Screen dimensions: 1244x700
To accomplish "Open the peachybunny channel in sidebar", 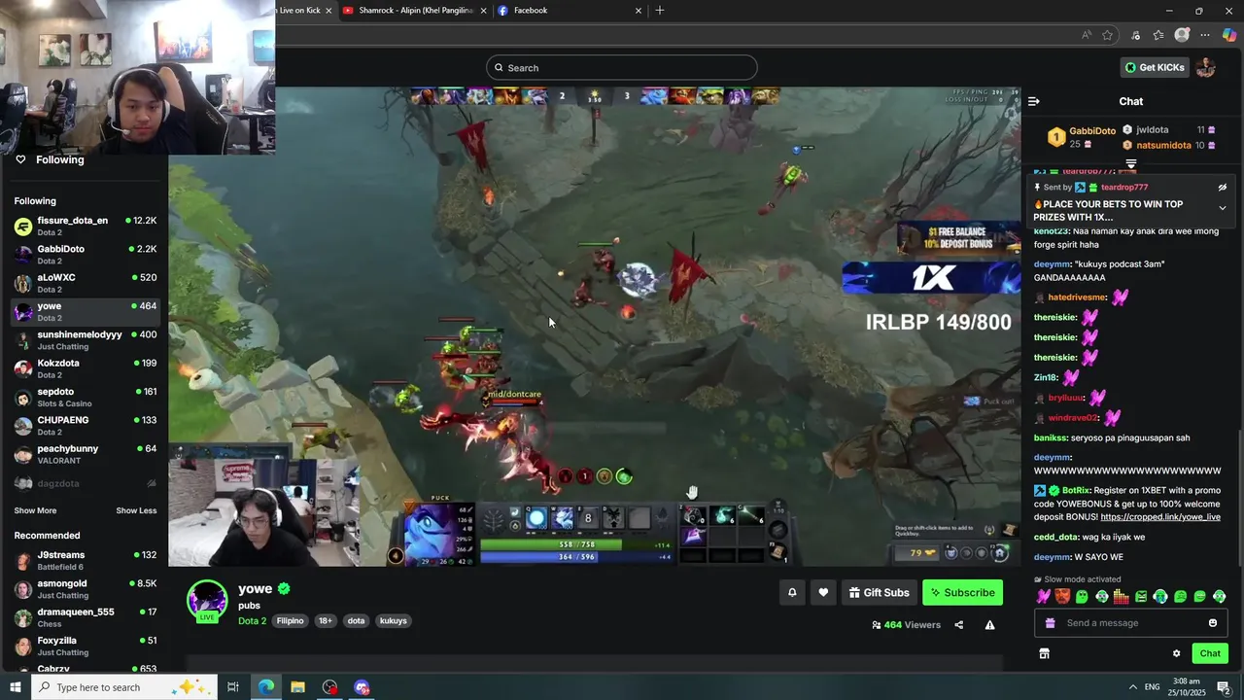I will tap(85, 454).
